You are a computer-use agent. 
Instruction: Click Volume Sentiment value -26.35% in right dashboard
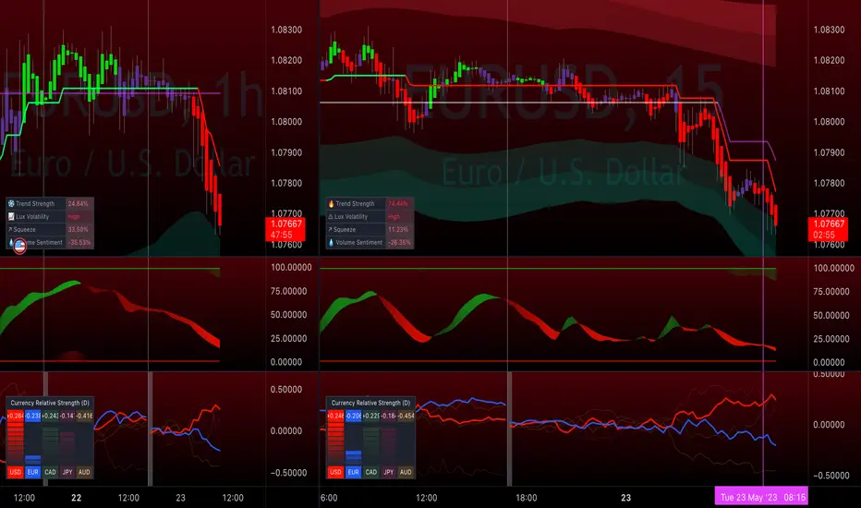tap(399, 242)
